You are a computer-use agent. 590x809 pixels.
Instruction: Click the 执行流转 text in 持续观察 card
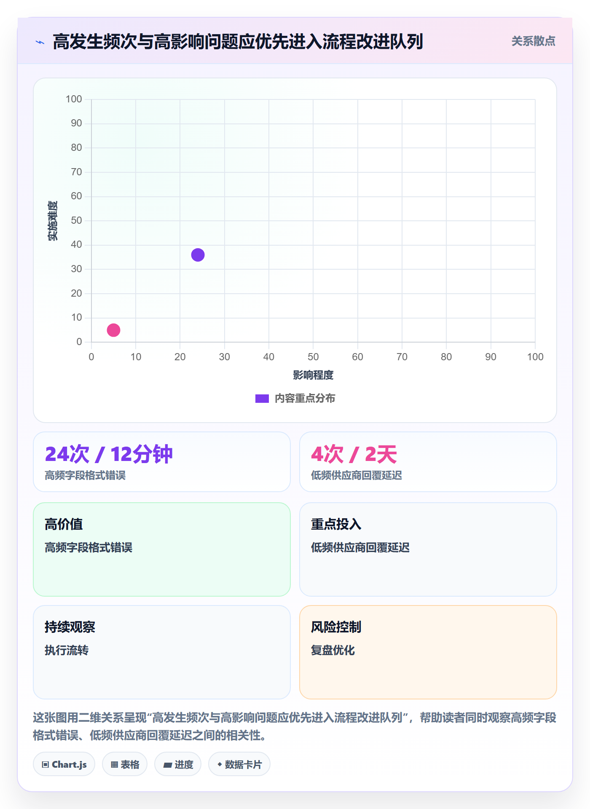tap(67, 650)
